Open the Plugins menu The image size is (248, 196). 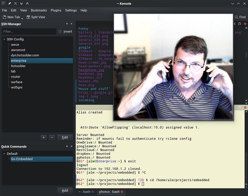point(56,10)
